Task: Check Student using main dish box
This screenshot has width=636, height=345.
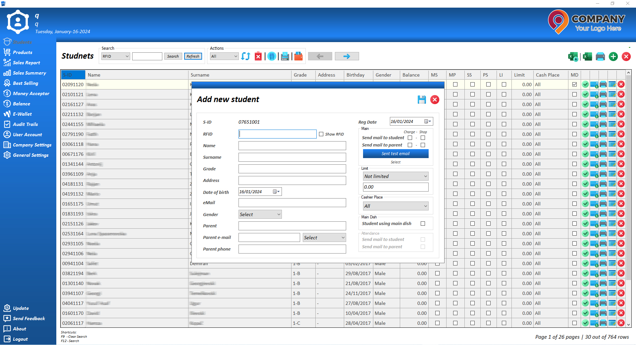Action: (423, 224)
